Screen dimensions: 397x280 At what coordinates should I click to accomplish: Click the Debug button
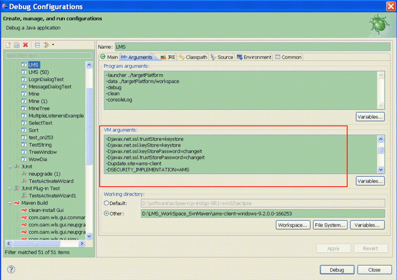click(337, 270)
